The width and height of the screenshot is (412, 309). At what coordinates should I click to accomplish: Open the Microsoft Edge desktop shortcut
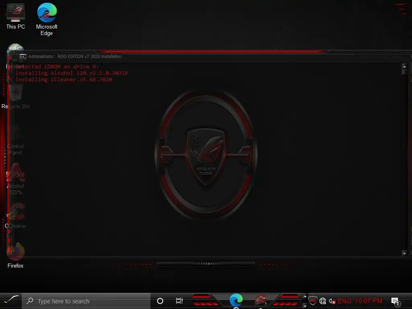pyautogui.click(x=47, y=19)
